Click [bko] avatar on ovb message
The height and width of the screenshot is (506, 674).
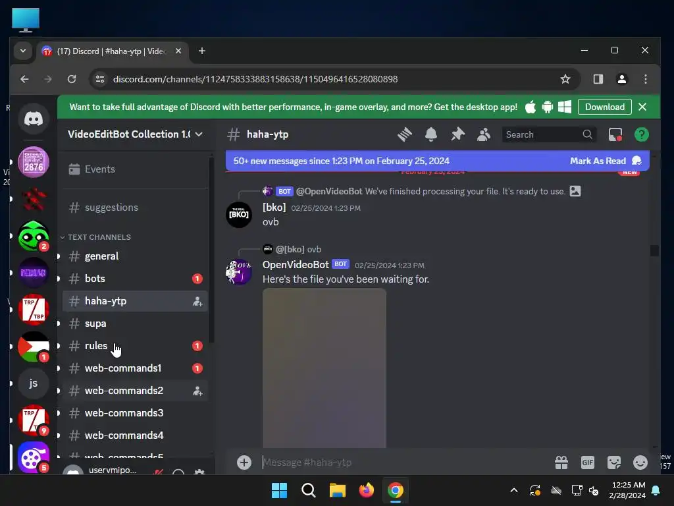coord(239,214)
